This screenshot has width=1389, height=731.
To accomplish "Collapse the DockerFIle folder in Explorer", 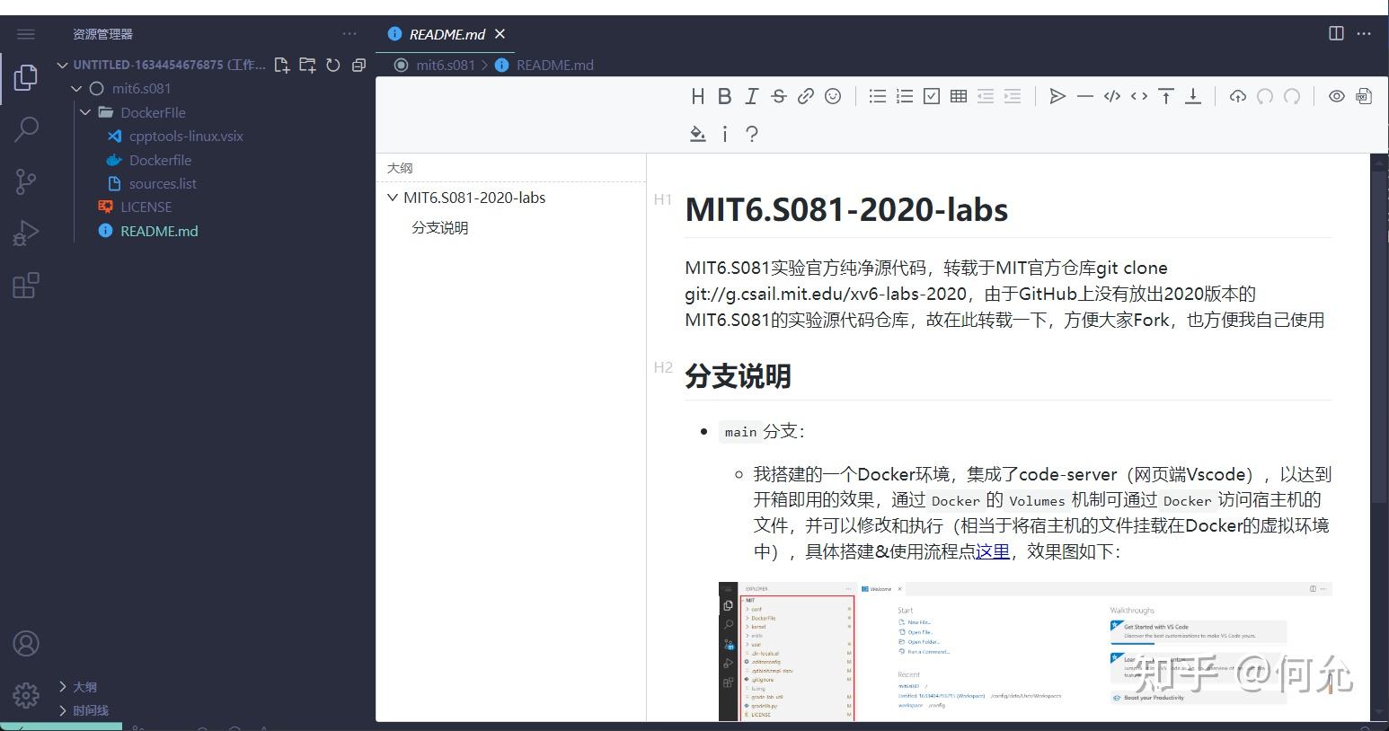I will click(x=85, y=111).
